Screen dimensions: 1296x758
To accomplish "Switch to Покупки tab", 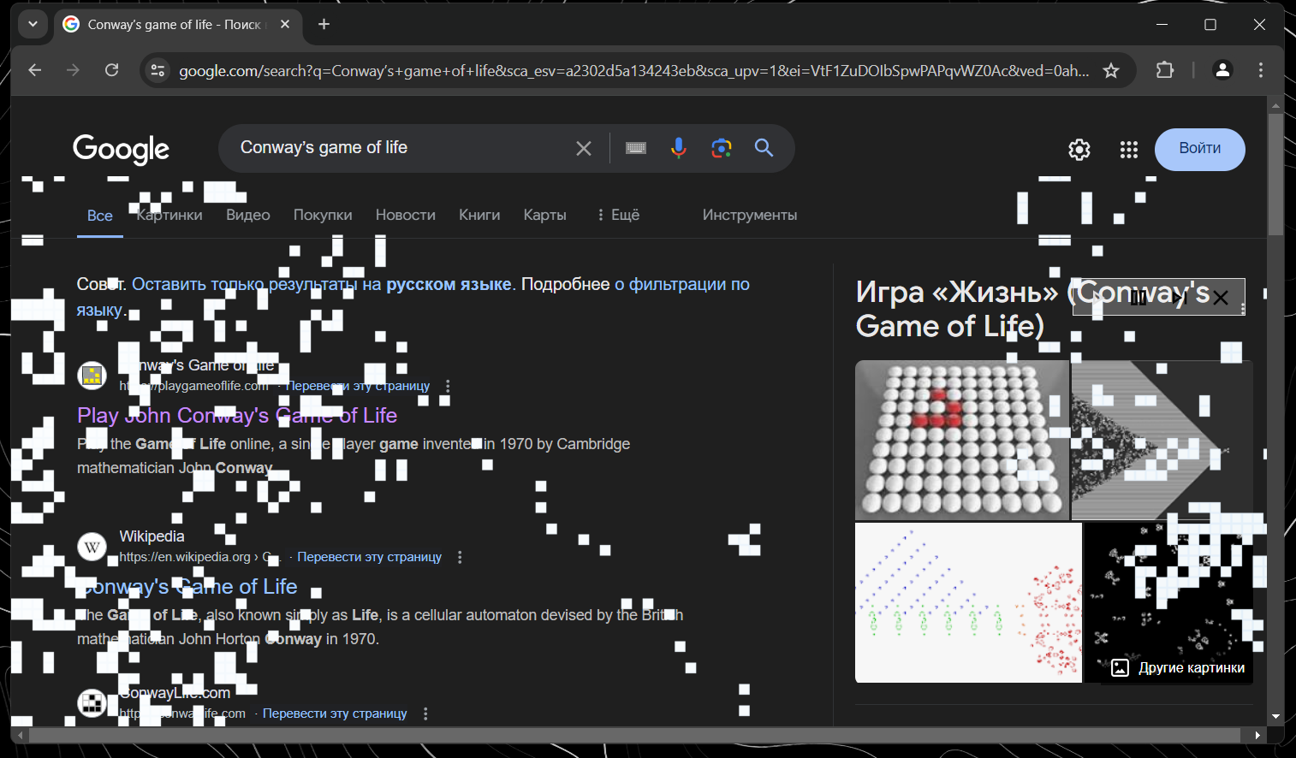I will (323, 215).
